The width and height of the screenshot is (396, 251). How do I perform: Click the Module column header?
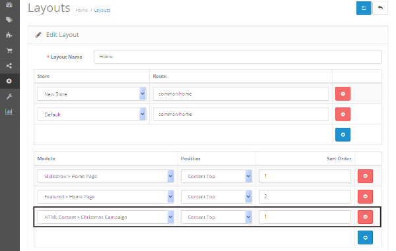point(46,159)
